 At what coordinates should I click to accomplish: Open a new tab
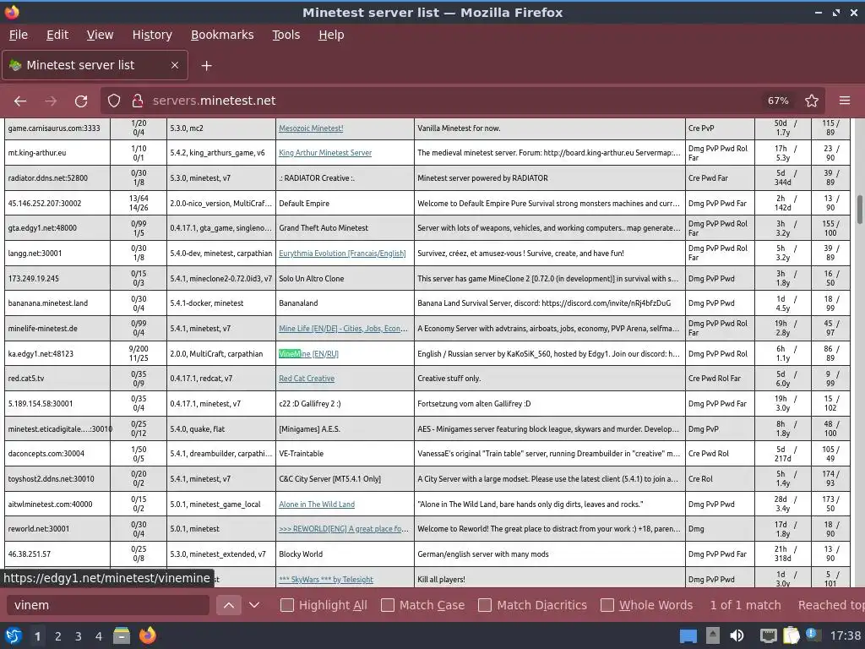(x=206, y=66)
